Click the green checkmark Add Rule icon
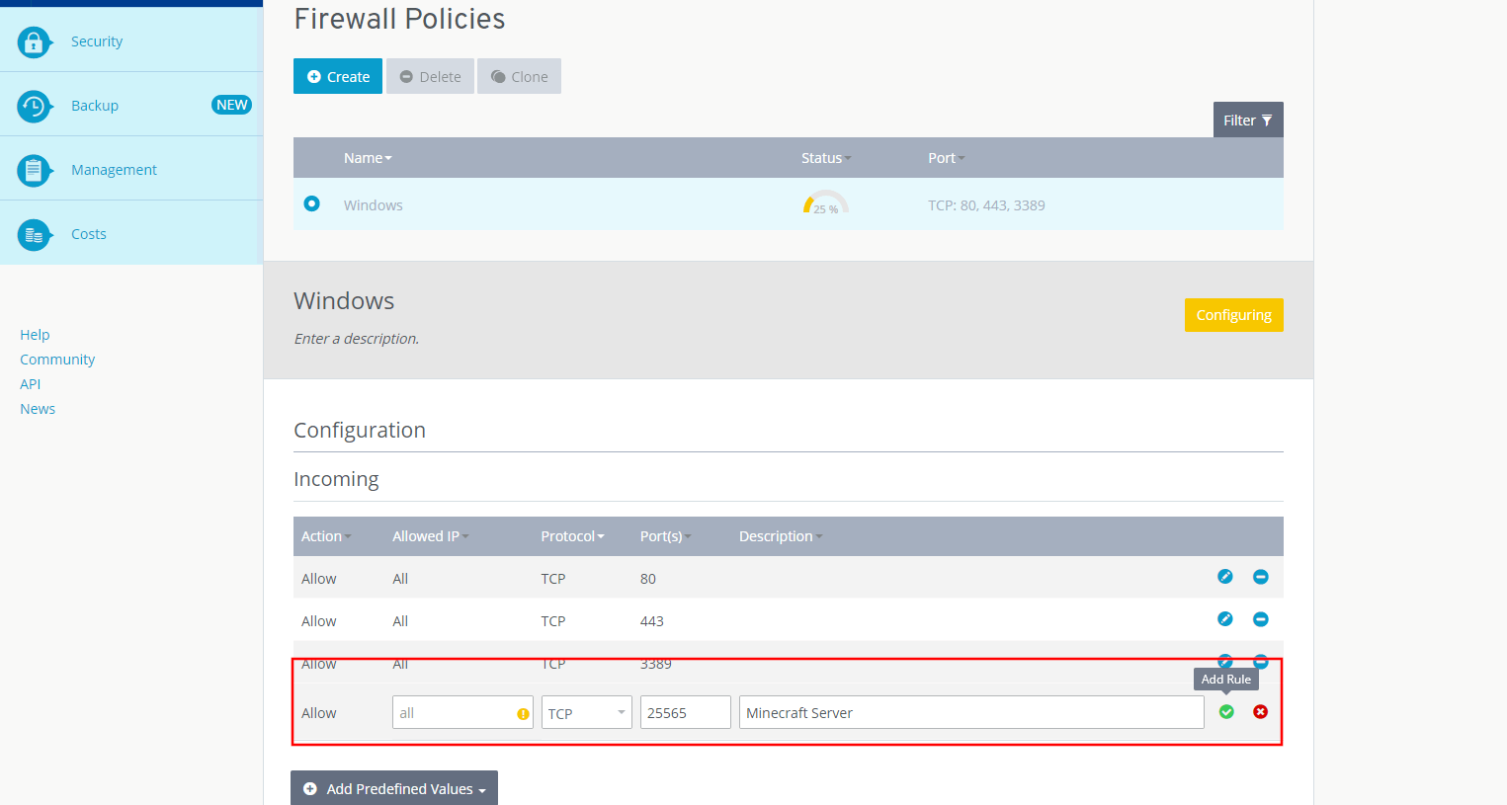The height and width of the screenshot is (805, 1507). tap(1226, 712)
